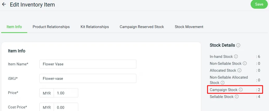Click the back arrow icon
The height and width of the screenshot is (111, 269).
(4, 4)
